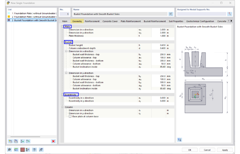Viewport: 240px width, 154px height.
Task: Open the help speech-bubble icon
Action: (9, 150)
